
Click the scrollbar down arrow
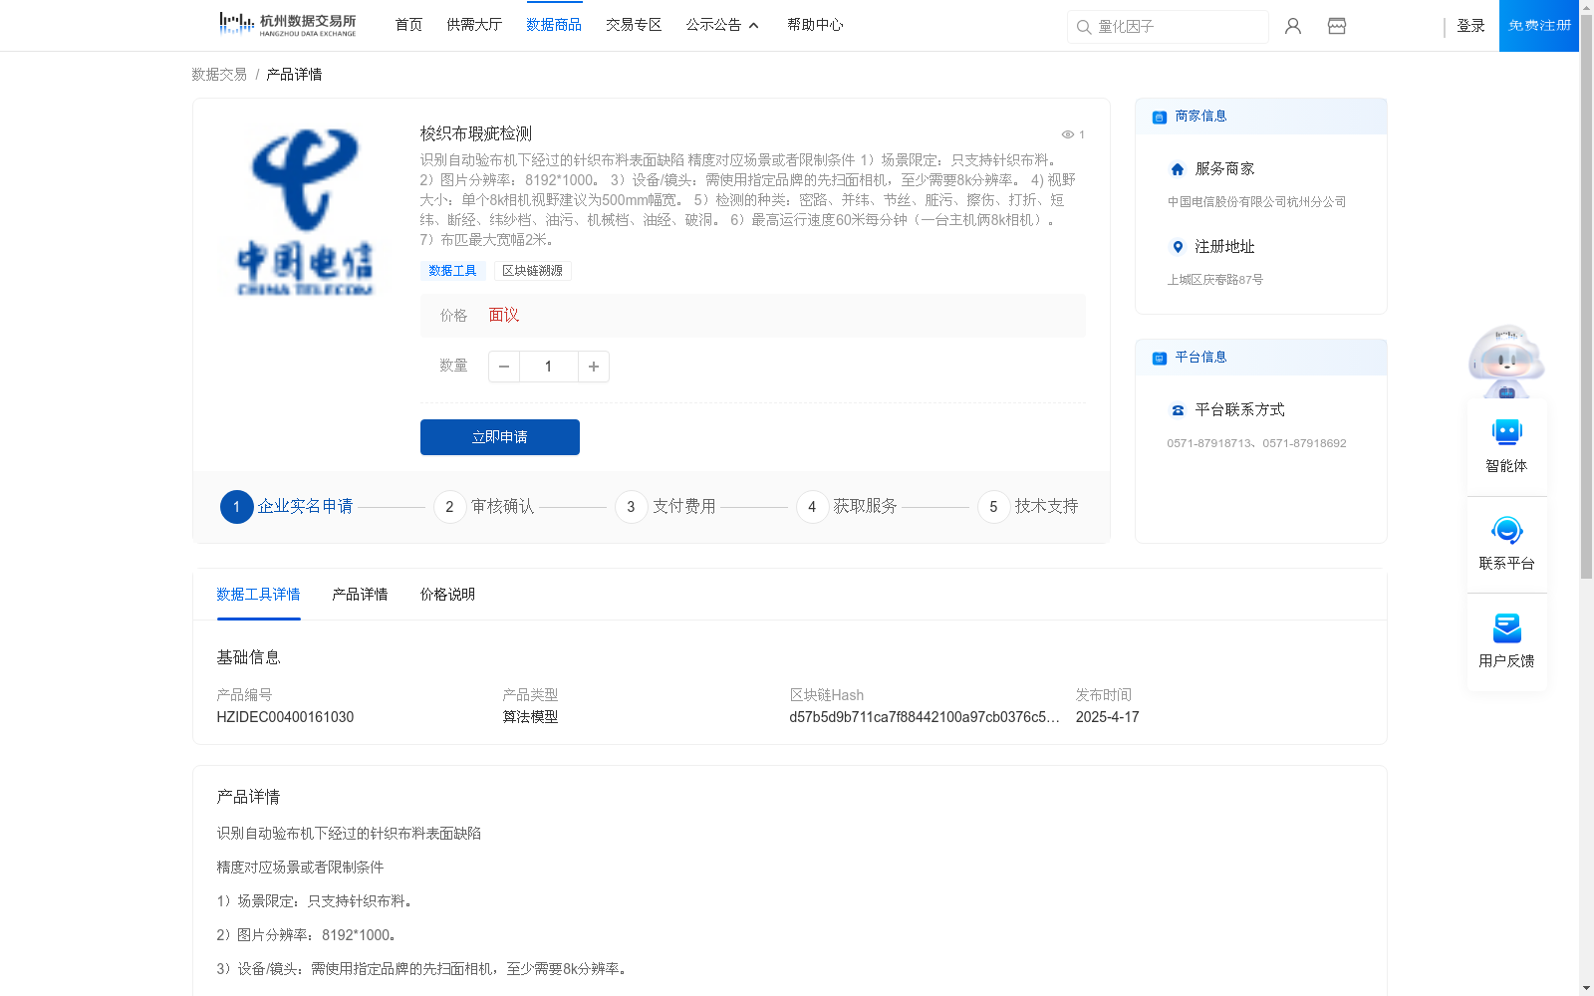coord(1586,988)
